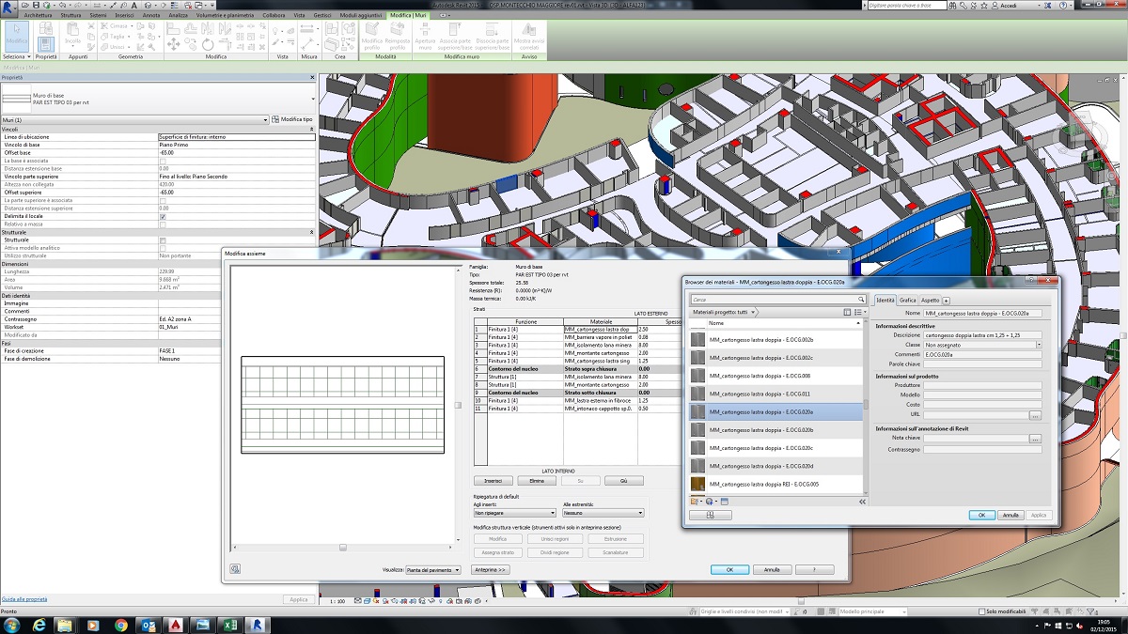1128x634 pixels.
Task: Click the URL browse ellipsis button
Action: click(1035, 414)
